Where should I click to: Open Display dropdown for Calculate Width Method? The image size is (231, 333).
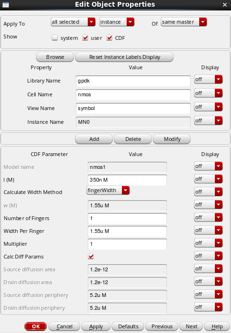point(208,192)
